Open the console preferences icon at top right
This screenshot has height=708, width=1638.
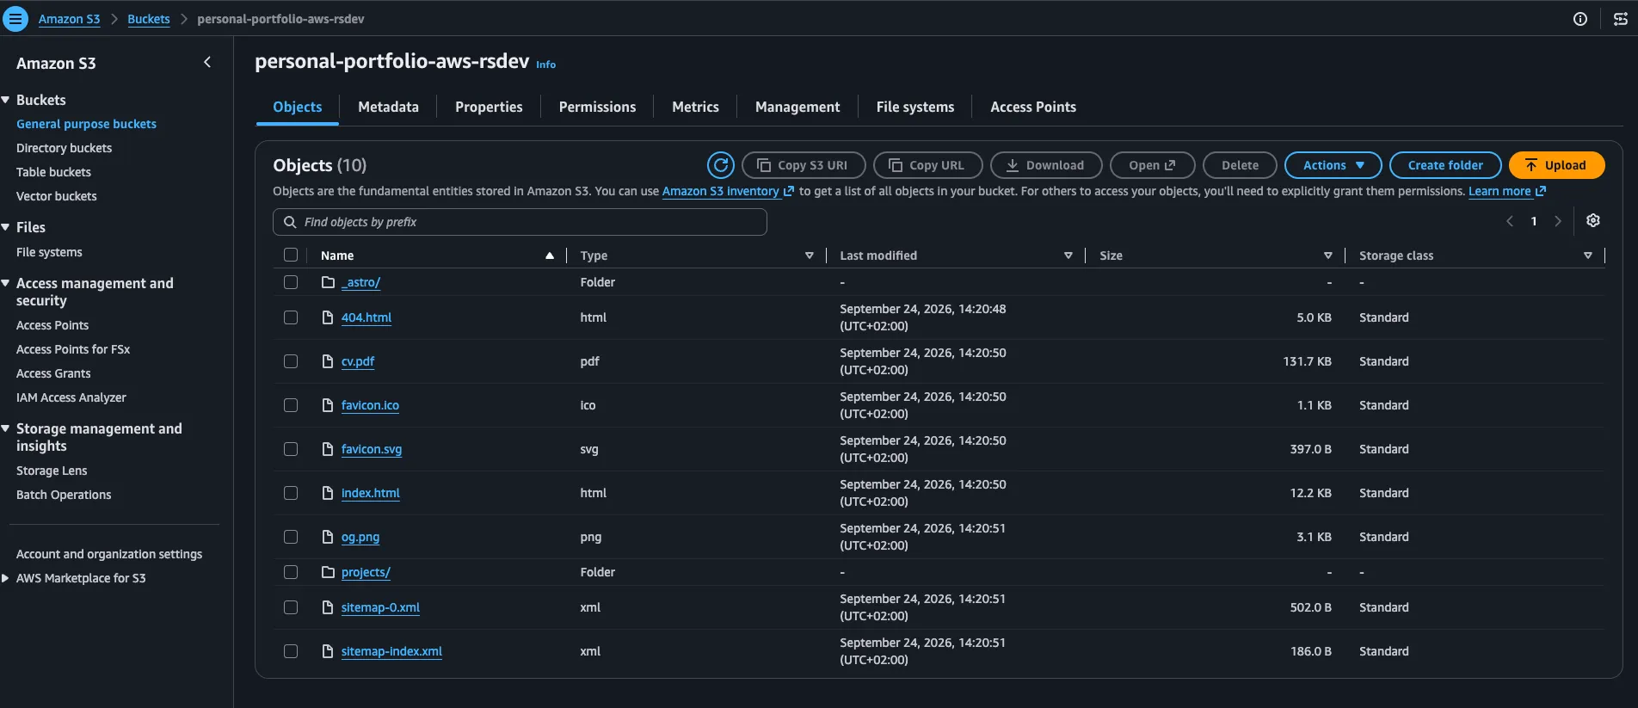tap(1621, 19)
